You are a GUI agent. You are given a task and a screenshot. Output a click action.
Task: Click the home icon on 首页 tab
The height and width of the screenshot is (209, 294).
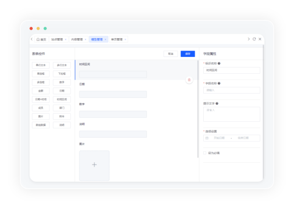coord(38,39)
